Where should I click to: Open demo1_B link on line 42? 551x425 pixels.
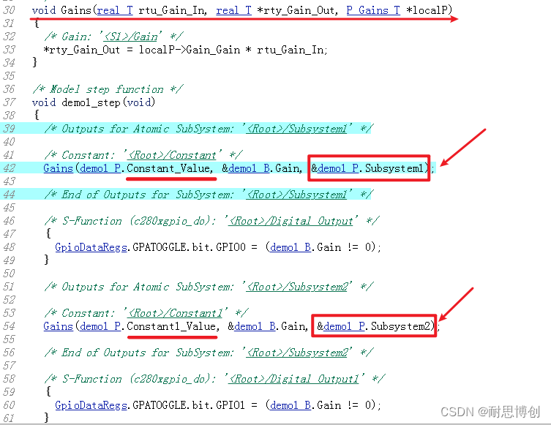pyautogui.click(x=249, y=168)
